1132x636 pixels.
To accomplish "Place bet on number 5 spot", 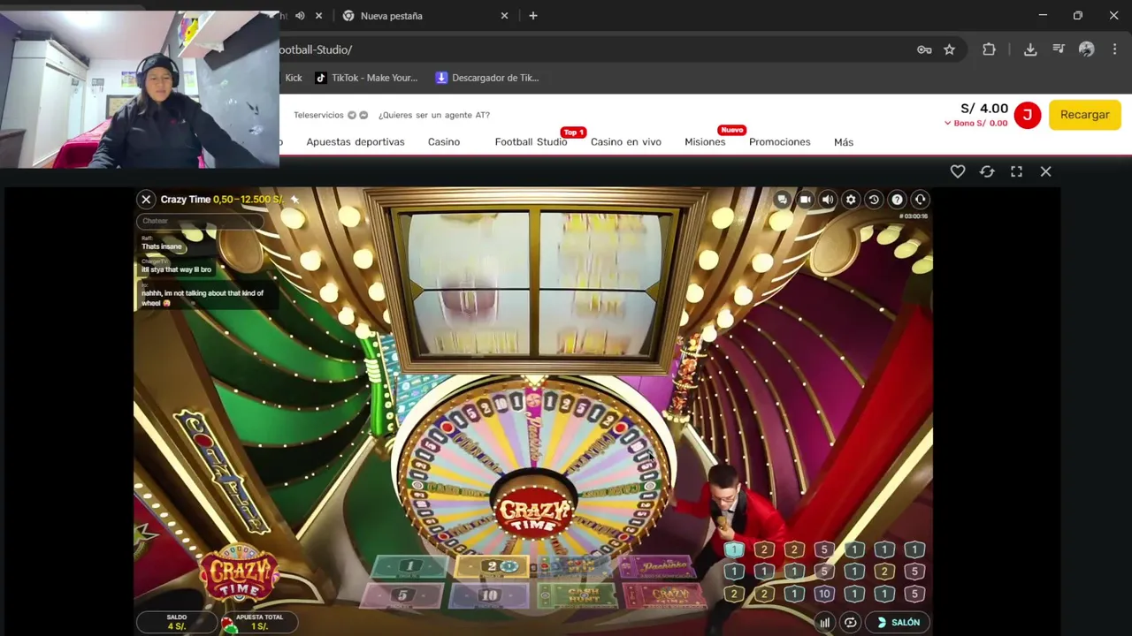I will coord(402,595).
